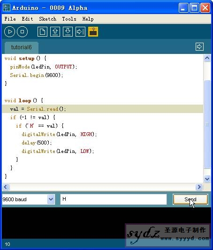Viewport: 213px width, 250px height.
Task: Expand the 9600 baud dropdown
Action: 51,199
